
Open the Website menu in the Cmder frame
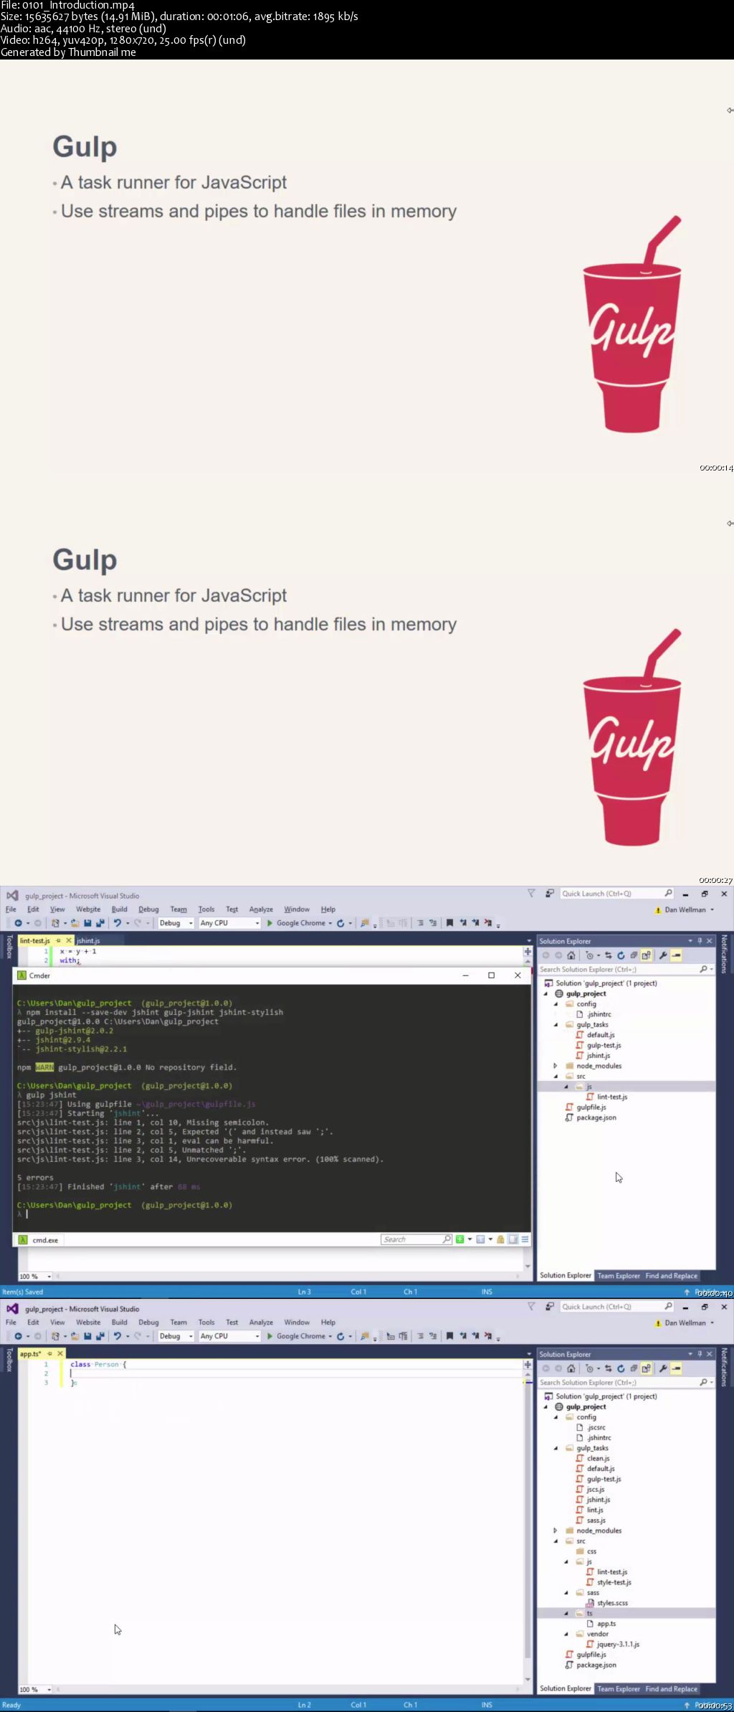88,909
